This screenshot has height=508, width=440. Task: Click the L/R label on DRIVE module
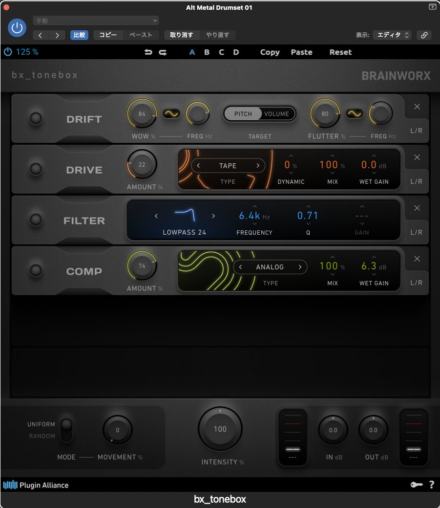[x=417, y=181]
